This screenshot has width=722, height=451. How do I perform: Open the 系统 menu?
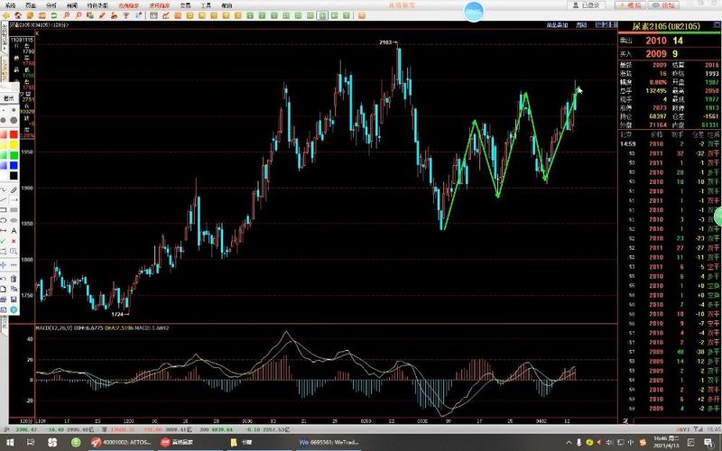(11, 5)
